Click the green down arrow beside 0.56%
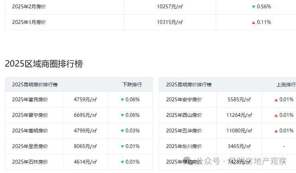296x173 pixels. click(x=253, y=7)
